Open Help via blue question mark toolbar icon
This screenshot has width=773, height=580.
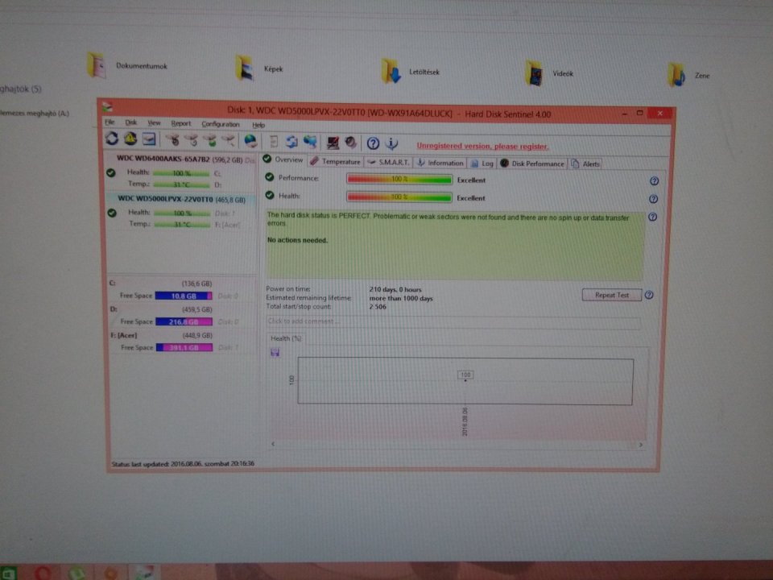click(373, 143)
